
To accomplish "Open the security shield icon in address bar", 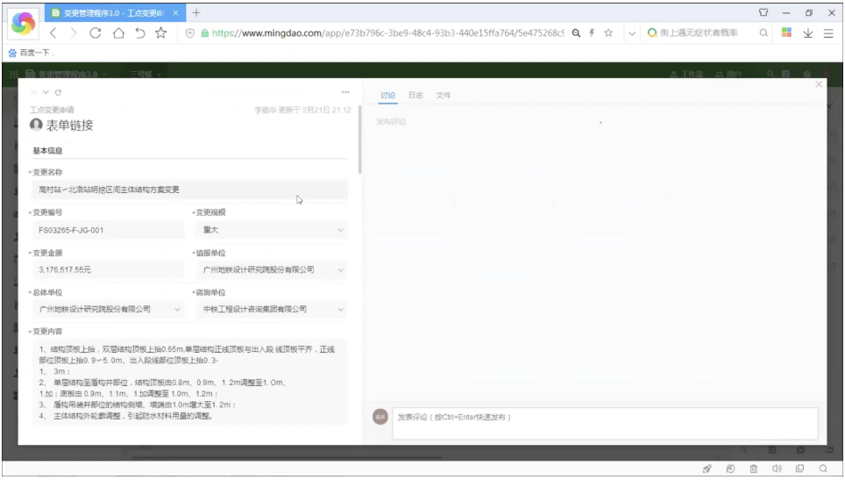I will coord(189,32).
